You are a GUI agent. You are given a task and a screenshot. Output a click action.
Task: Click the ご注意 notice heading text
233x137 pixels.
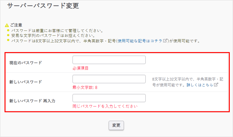(16, 25)
